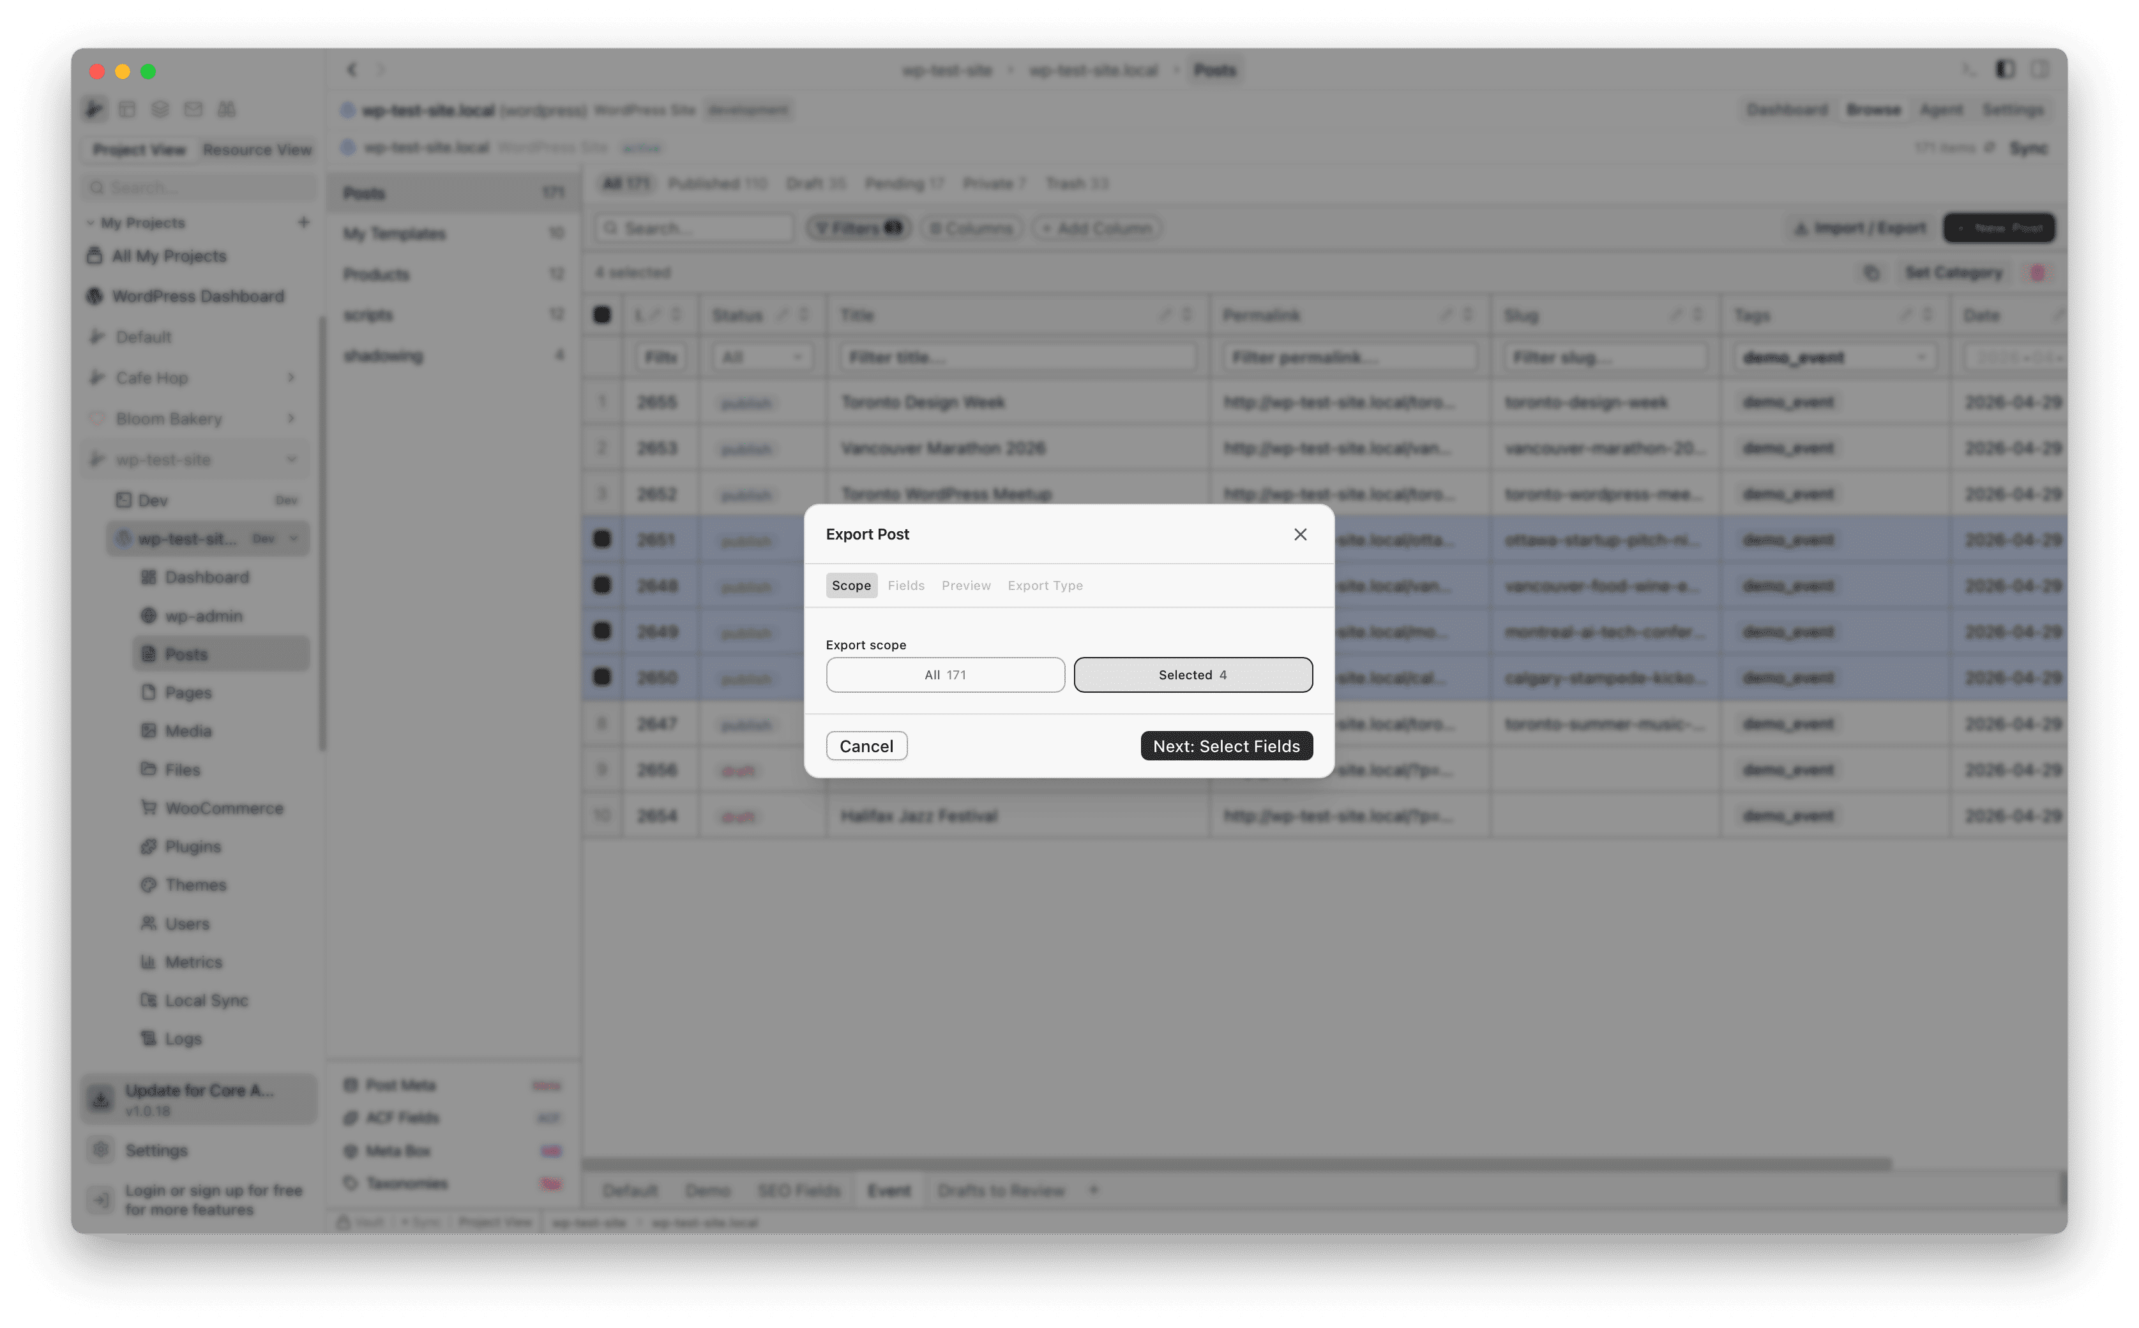This screenshot has height=1328, width=2139.
Task: Click the Filter title input
Action: [1017, 358]
